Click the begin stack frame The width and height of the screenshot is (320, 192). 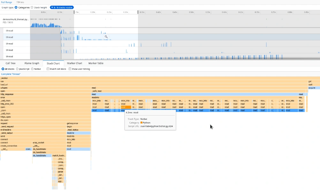79,127
